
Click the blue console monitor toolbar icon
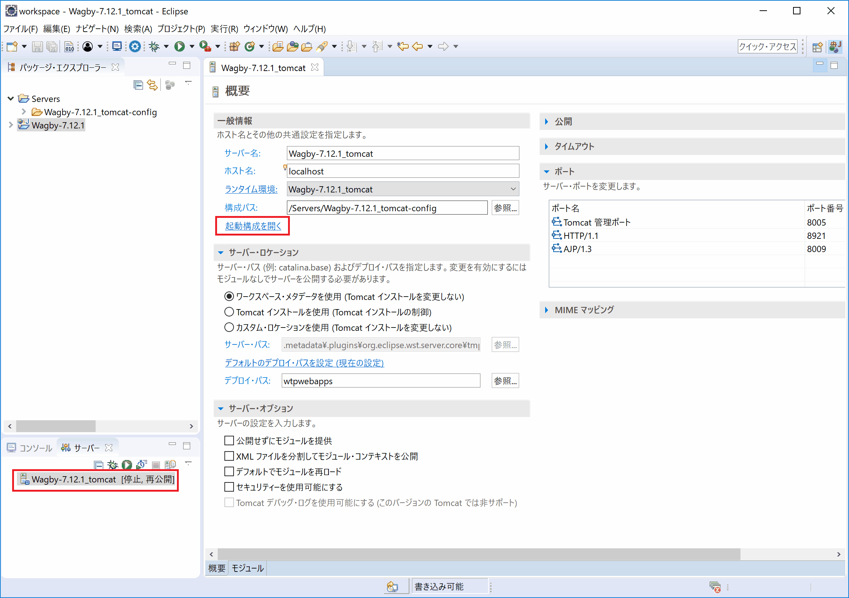click(x=117, y=46)
